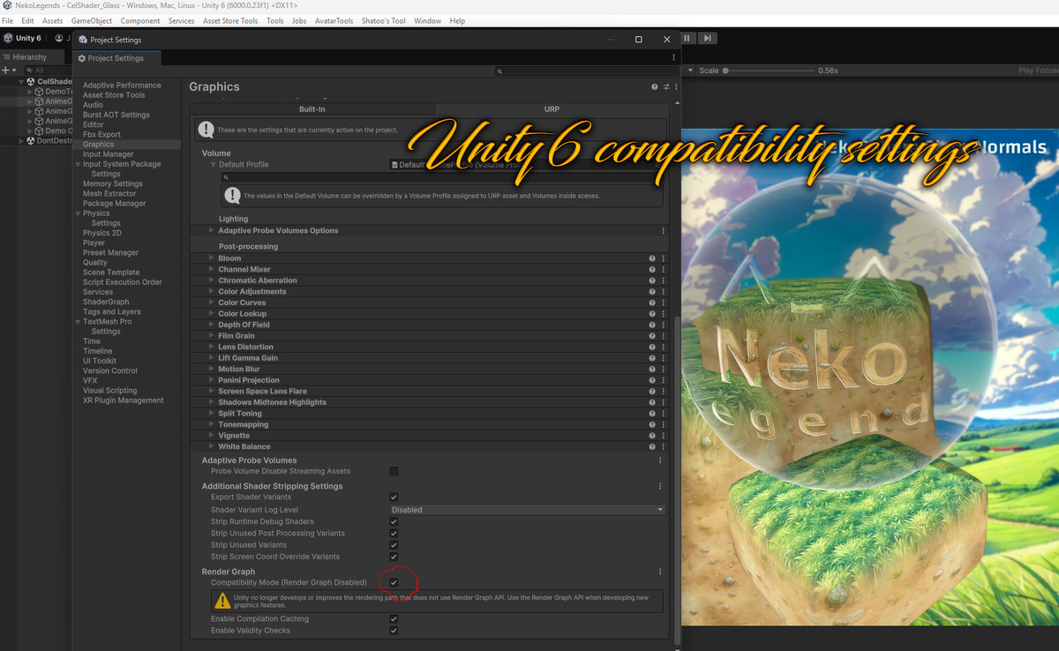Image resolution: width=1059 pixels, height=651 pixels.
Task: Open Adaptive Probe Volumes section kebab menu
Action: [660, 460]
